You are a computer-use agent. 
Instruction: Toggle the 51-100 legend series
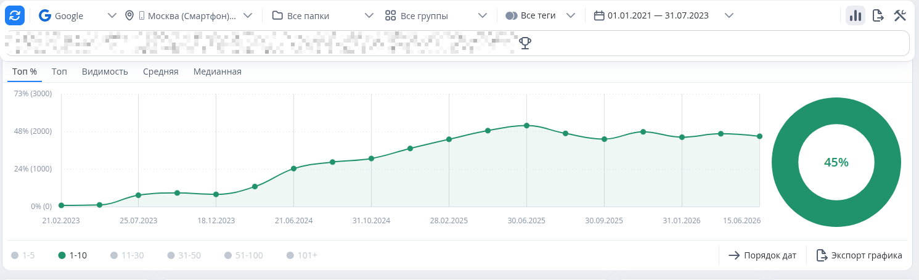pyautogui.click(x=243, y=255)
